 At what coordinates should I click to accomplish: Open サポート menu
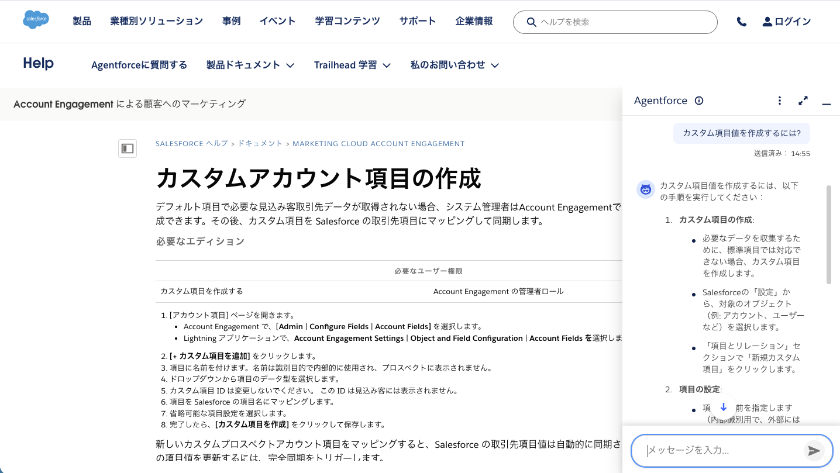pos(418,21)
